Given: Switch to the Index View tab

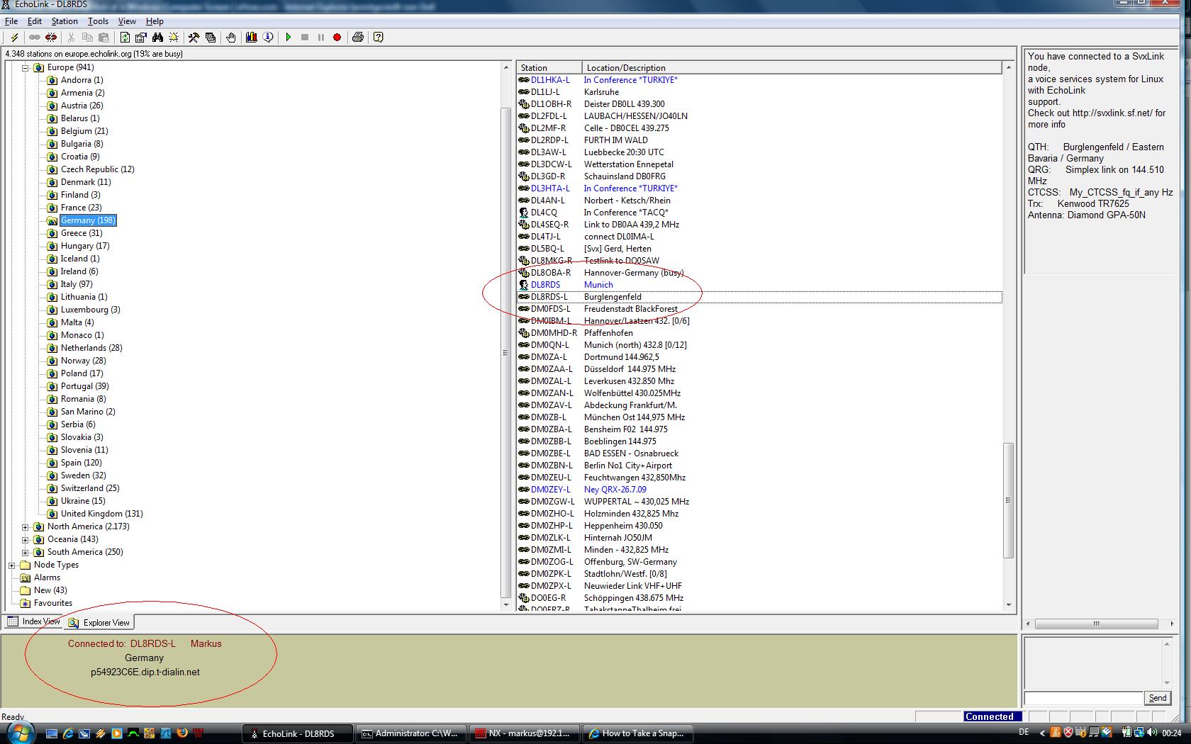Looking at the screenshot, I should tap(34, 621).
